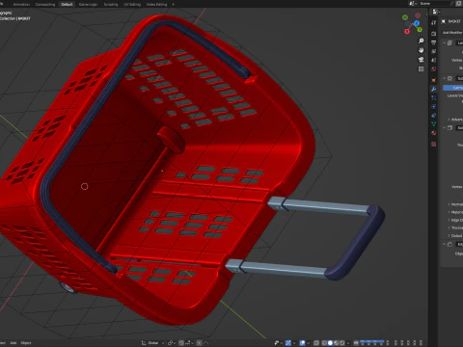This screenshot has width=463, height=347.
Task: Switch to wireframe viewport shading
Action: click(324, 343)
